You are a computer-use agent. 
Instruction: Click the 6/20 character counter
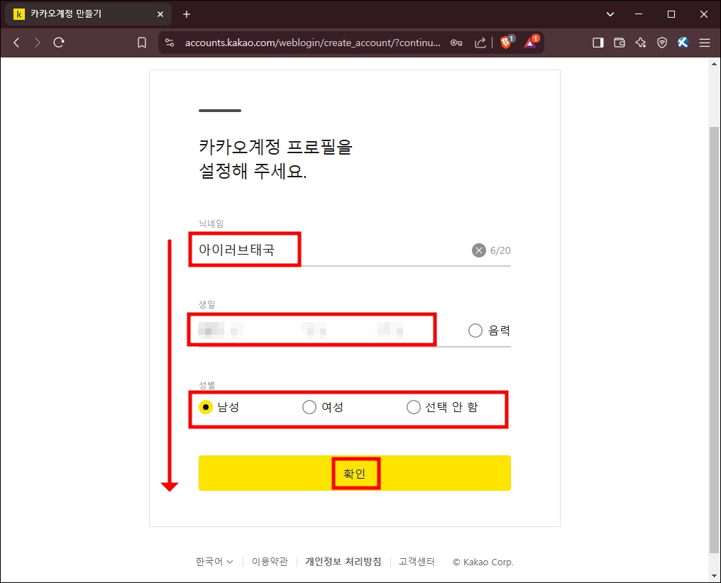[x=500, y=250]
